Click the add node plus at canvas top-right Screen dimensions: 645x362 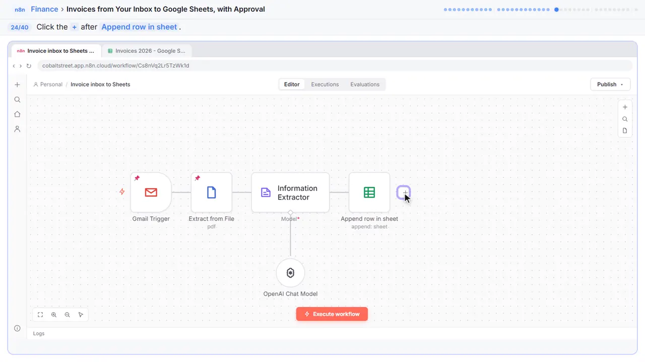pos(625,107)
